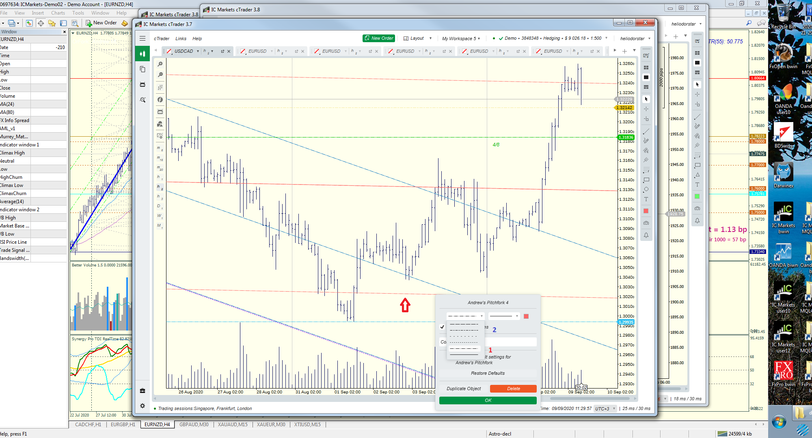Open the cTrader menu
This screenshot has height=438, width=812.
(x=162, y=39)
